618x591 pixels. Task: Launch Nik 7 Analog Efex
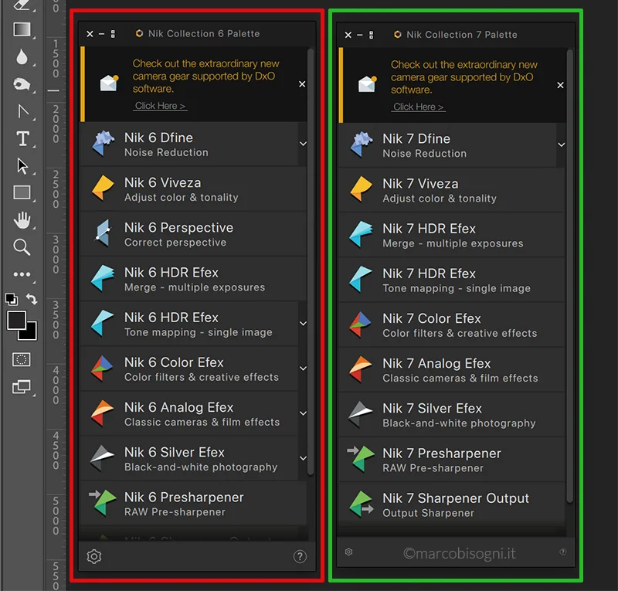point(451,370)
